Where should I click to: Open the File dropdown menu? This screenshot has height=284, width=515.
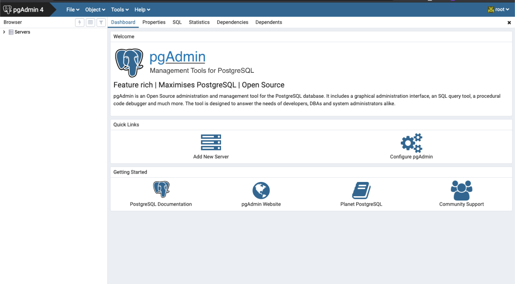[x=73, y=9]
